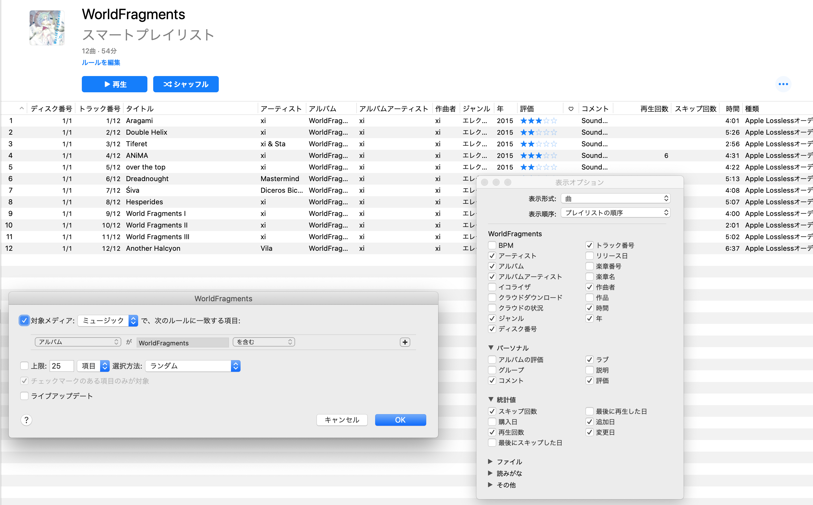Open the sort order dropdown (プレイリストの順序)

coord(615,213)
